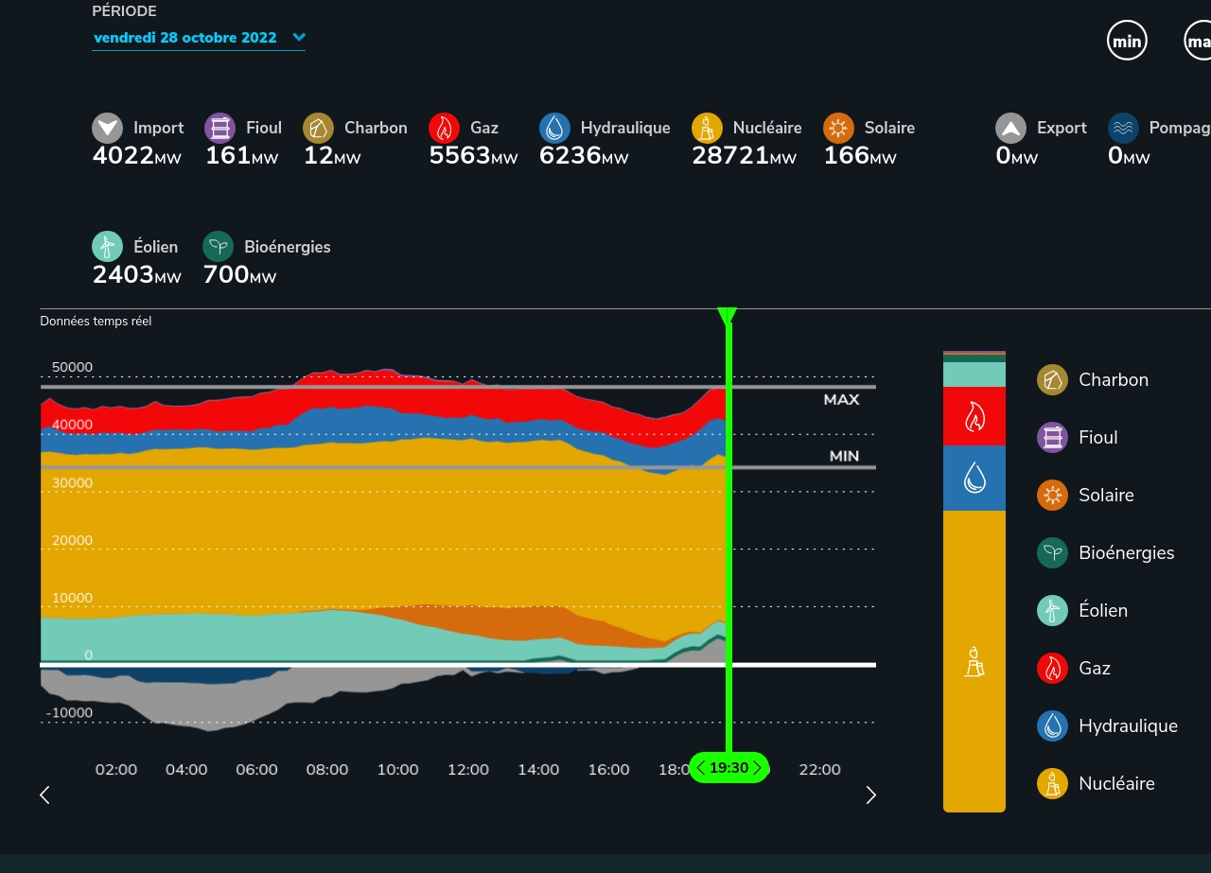Click the Hydraulique water drop icon in header
1211x873 pixels.
click(x=554, y=128)
